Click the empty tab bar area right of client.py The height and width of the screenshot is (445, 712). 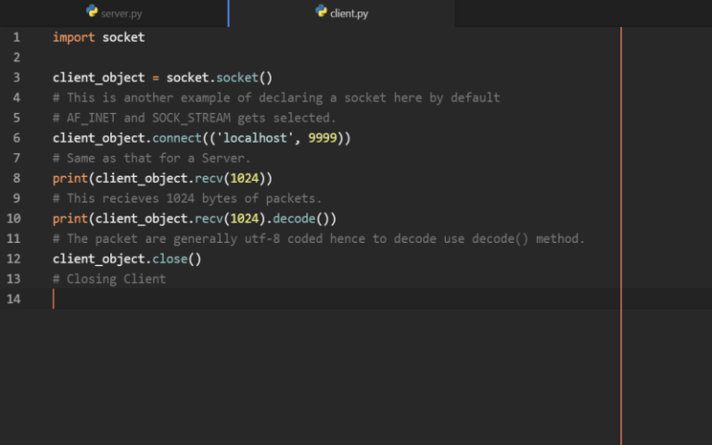click(582, 14)
